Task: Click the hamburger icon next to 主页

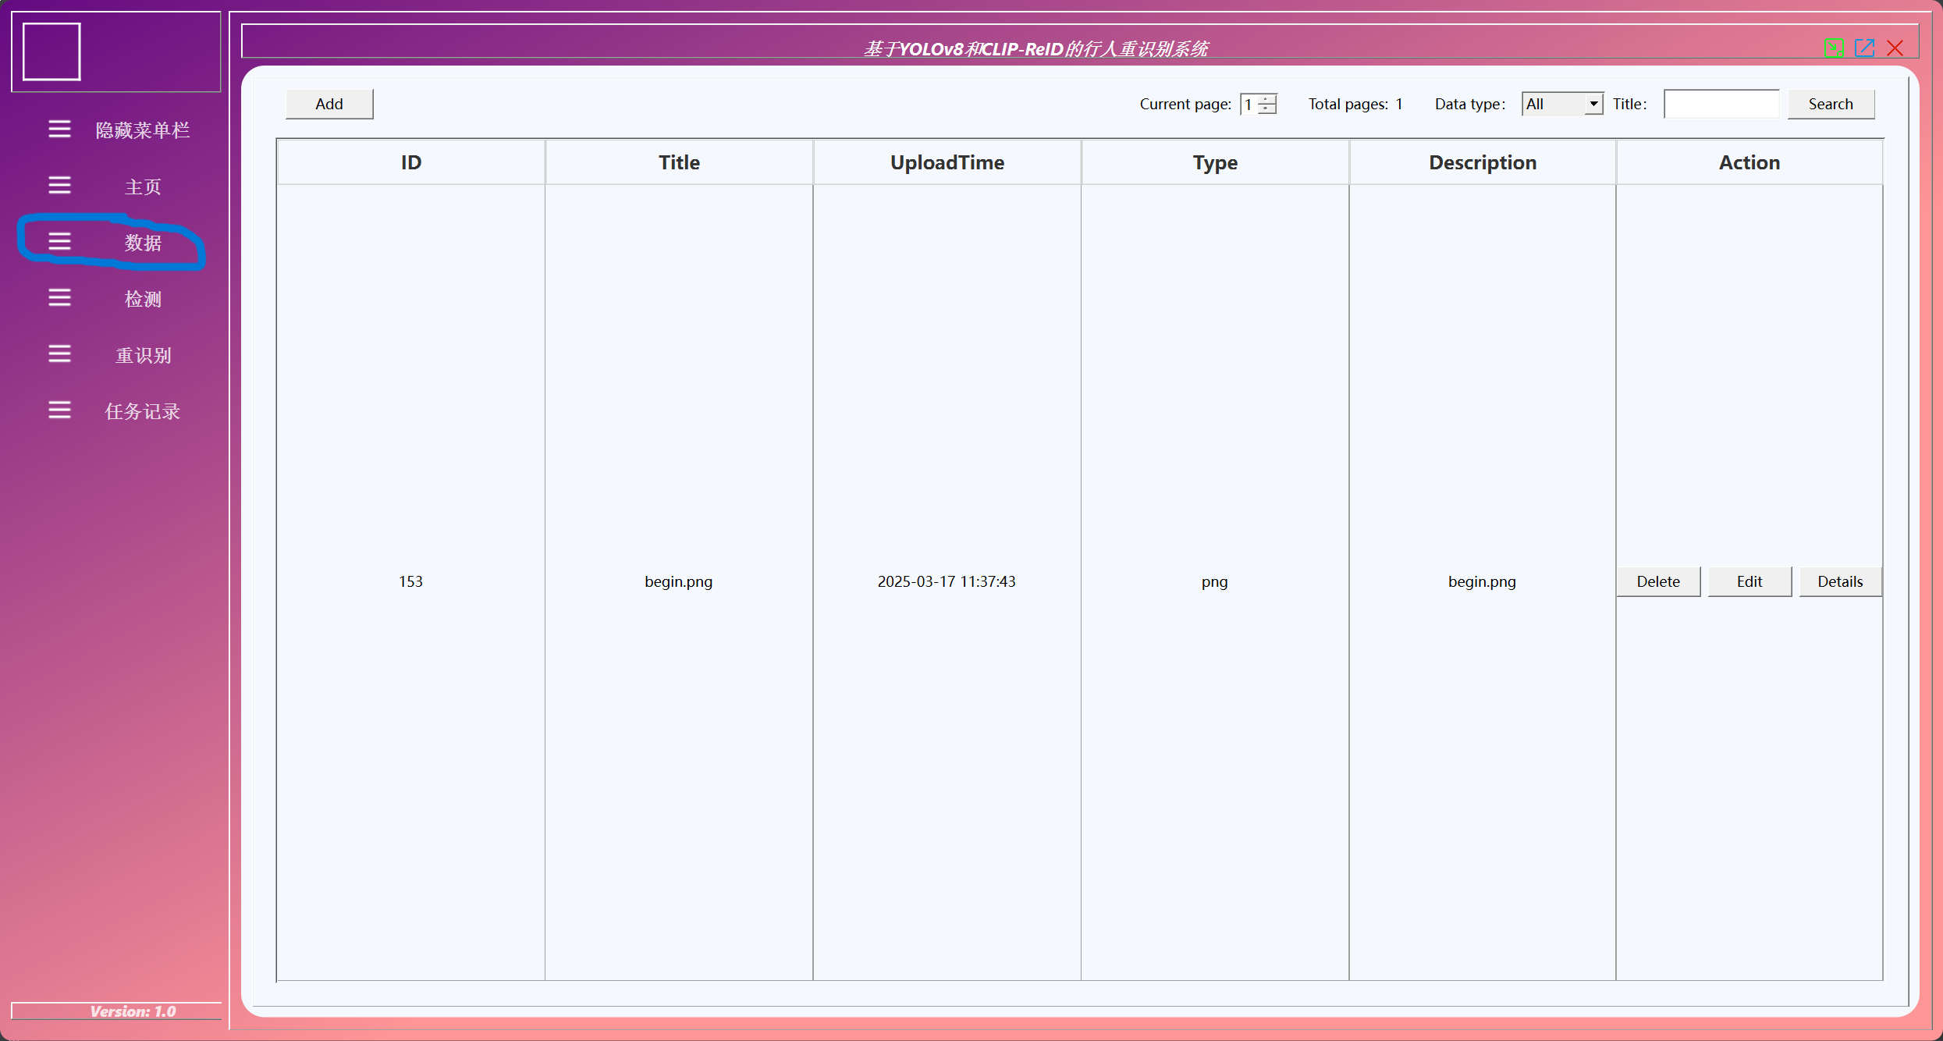Action: coord(59,185)
